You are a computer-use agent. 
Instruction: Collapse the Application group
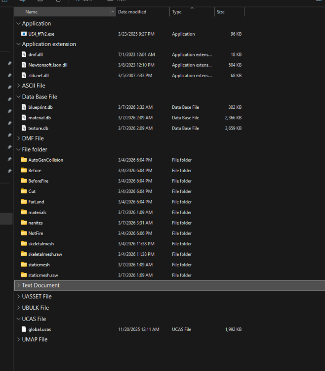tap(18, 23)
